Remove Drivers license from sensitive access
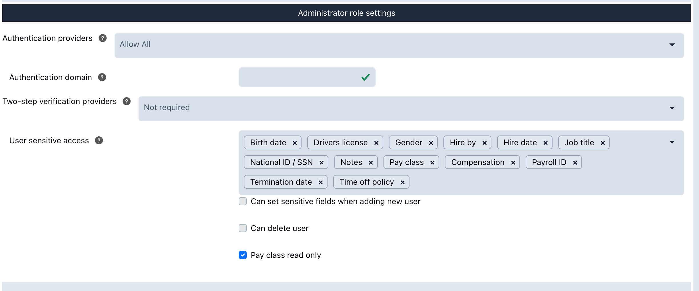 [376, 143]
